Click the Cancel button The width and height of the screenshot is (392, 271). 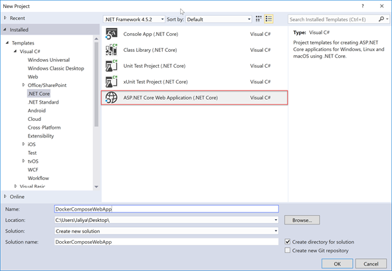pyautogui.click(x=371, y=264)
